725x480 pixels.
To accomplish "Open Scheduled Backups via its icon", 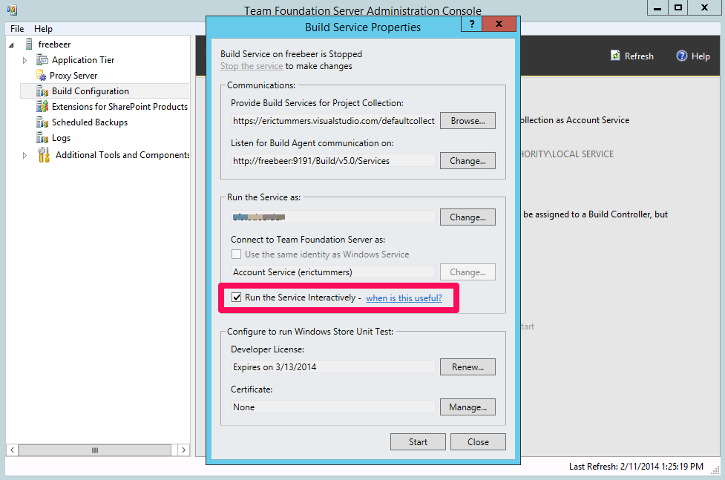I will tap(42, 122).
